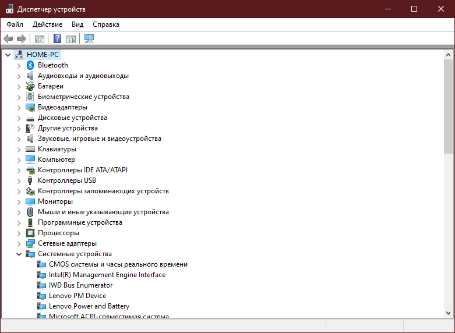Image resolution: width=455 pixels, height=333 pixels.
Task: Select CMOS системы и часы реального времени
Action: [x=118, y=264]
